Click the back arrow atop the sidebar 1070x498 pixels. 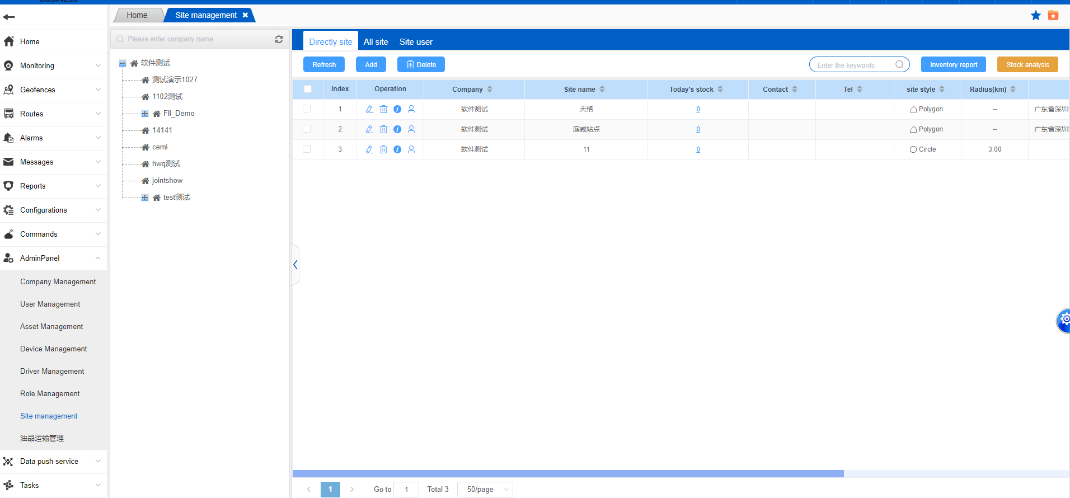(x=10, y=17)
